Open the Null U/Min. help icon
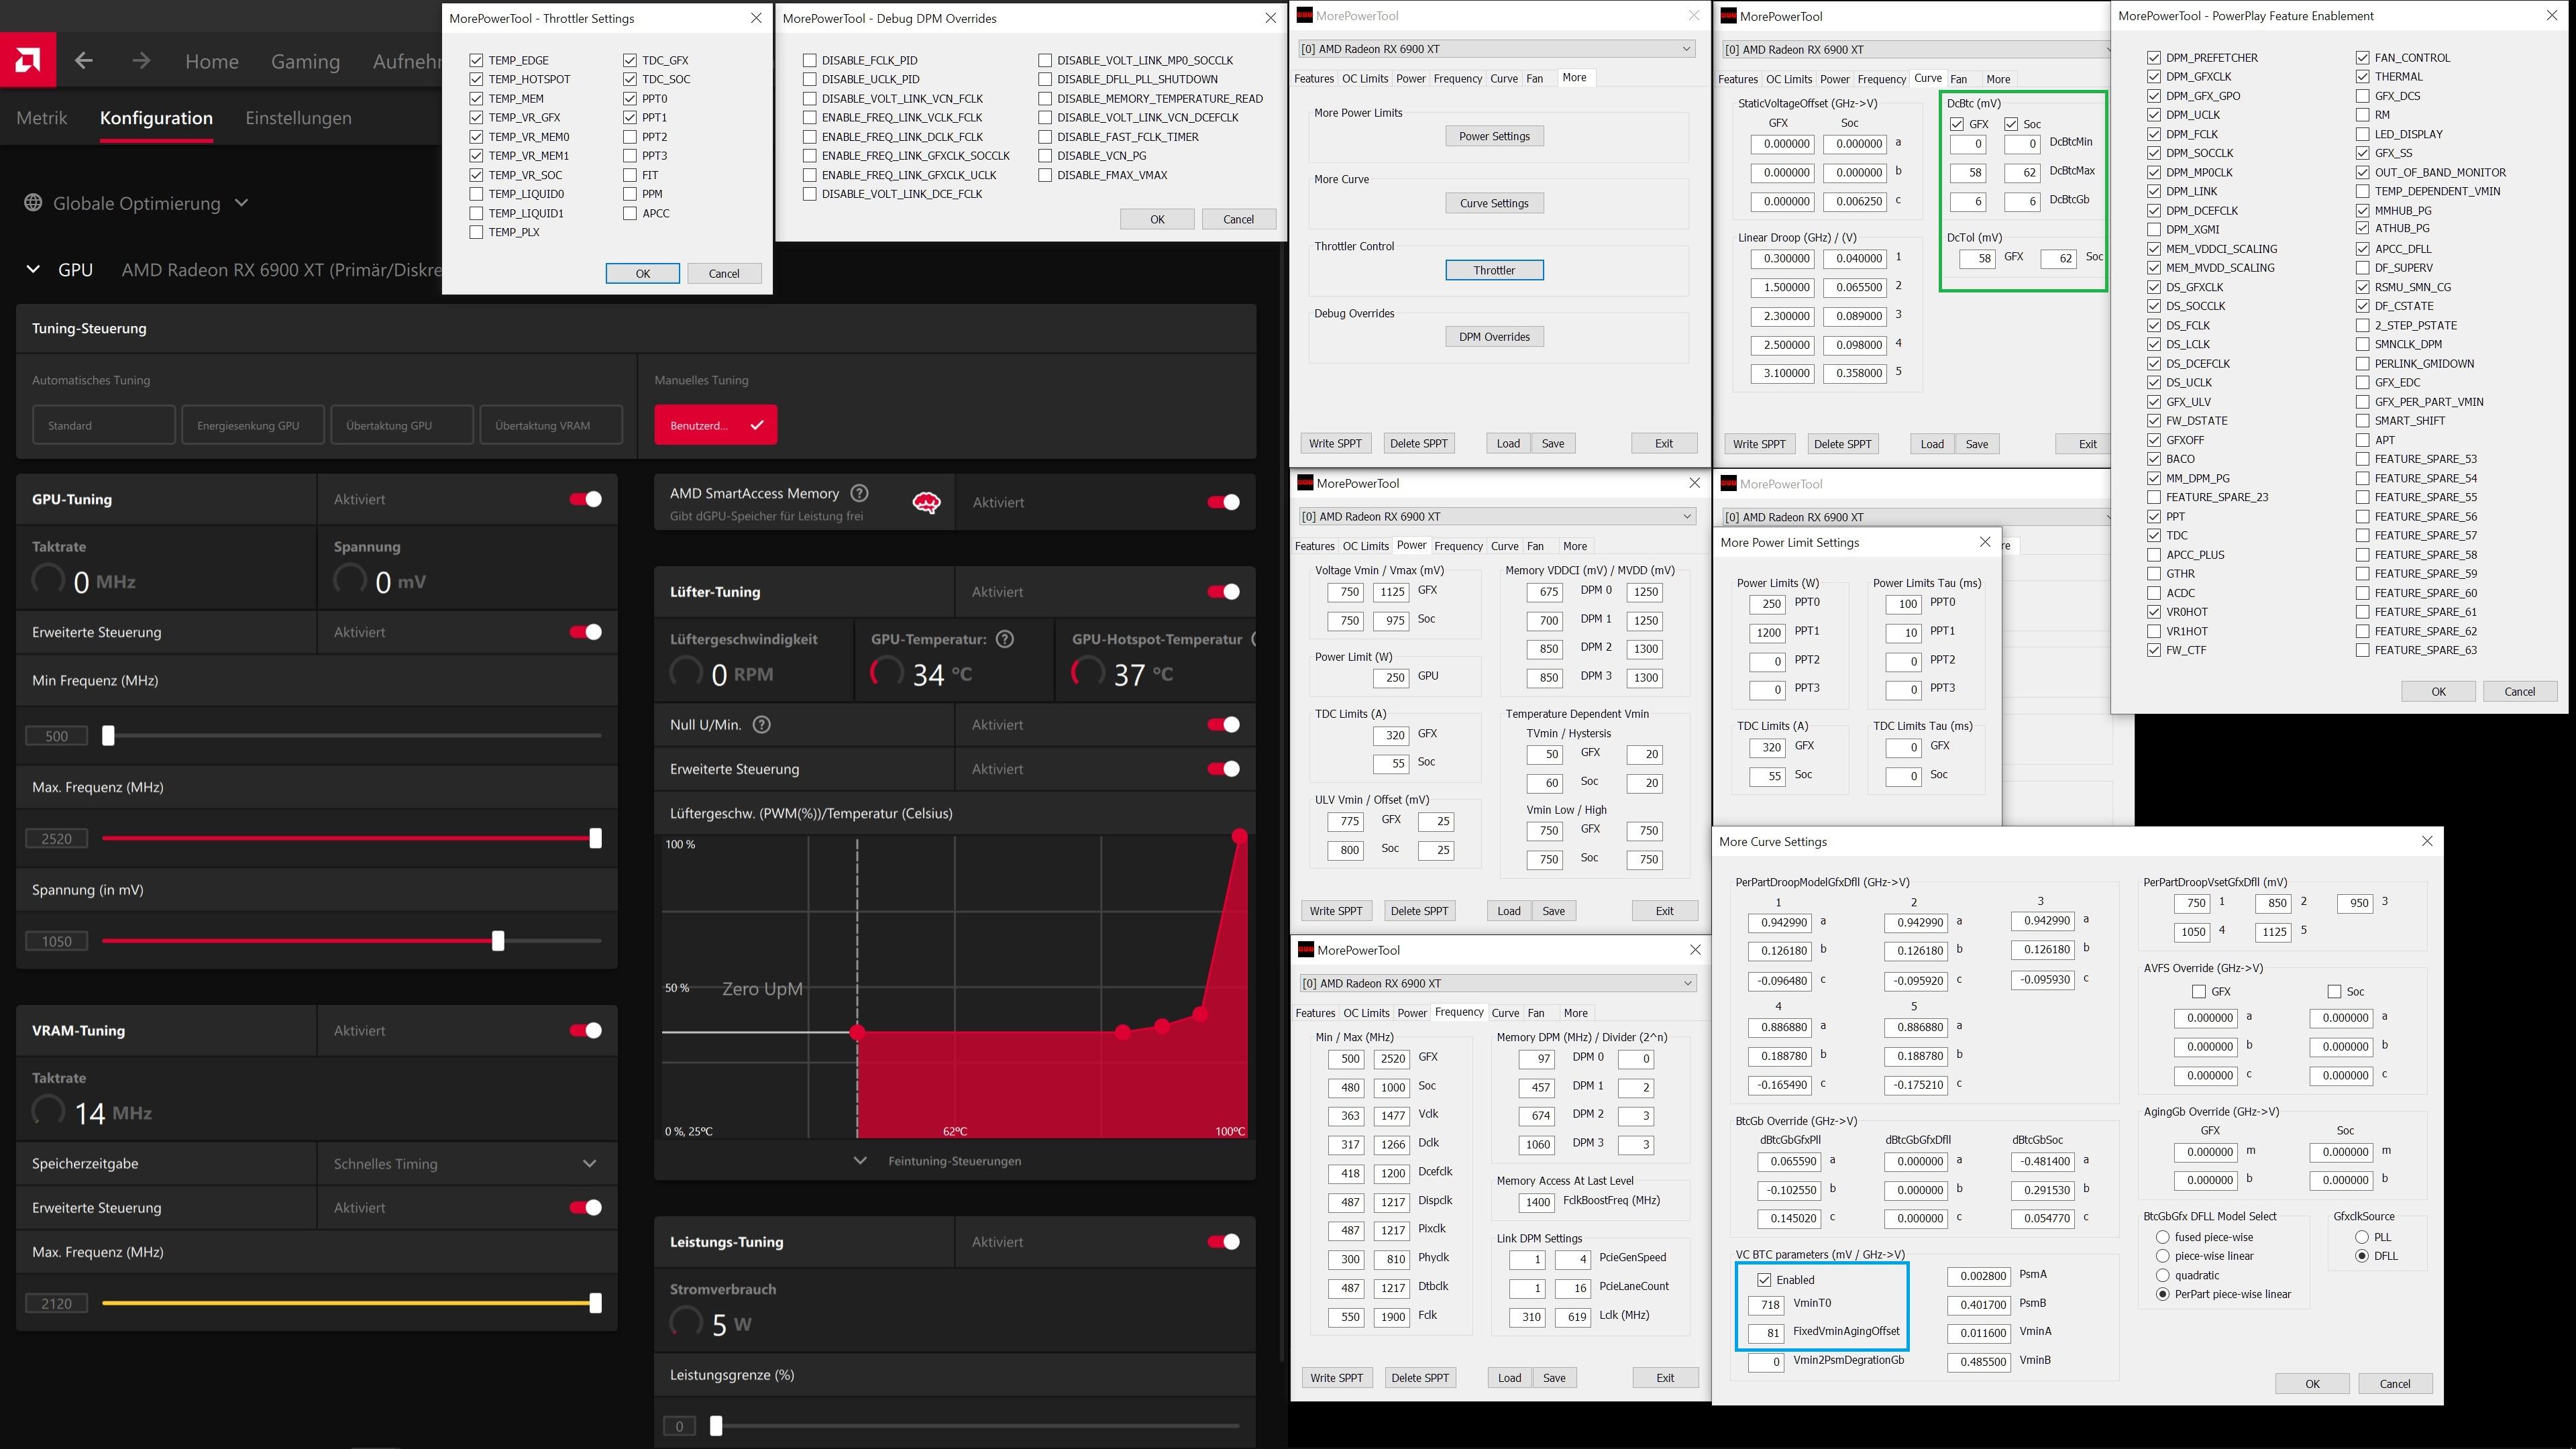Image resolution: width=2576 pixels, height=1449 pixels. [761, 725]
